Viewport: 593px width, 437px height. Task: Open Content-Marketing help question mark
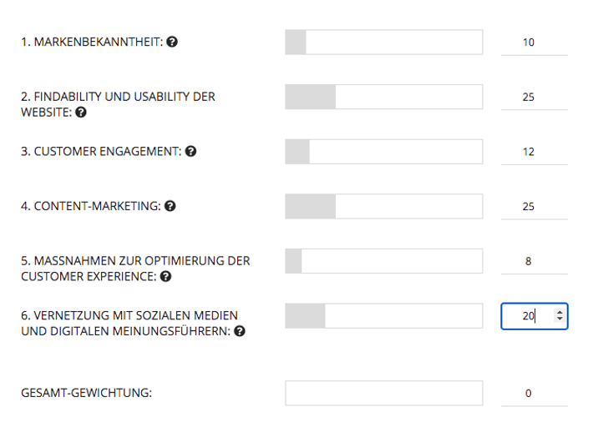pyautogui.click(x=170, y=206)
